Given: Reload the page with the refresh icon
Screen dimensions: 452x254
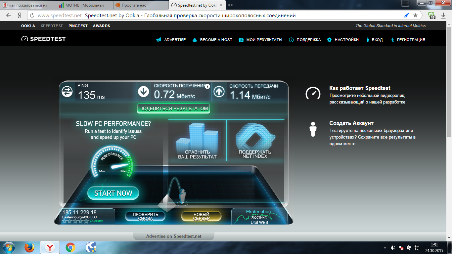Looking at the screenshot, I should pos(32,16).
